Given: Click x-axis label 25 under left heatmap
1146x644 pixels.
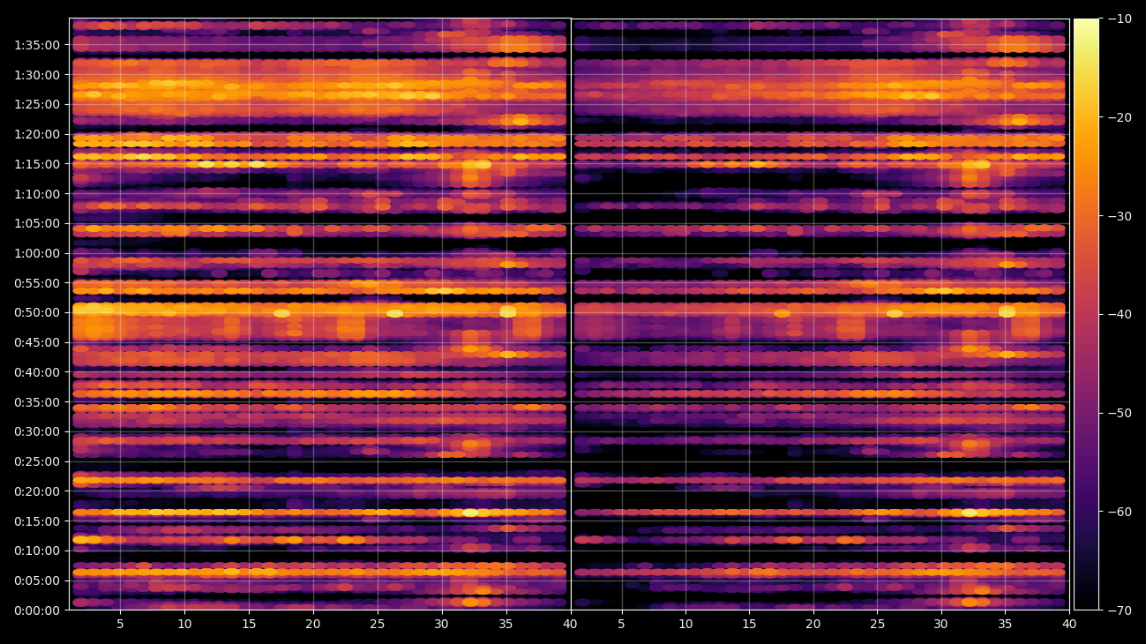Looking at the screenshot, I should [x=378, y=625].
